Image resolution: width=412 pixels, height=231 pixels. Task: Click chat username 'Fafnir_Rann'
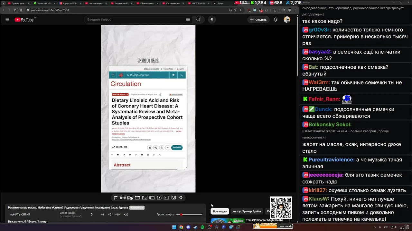(323, 99)
